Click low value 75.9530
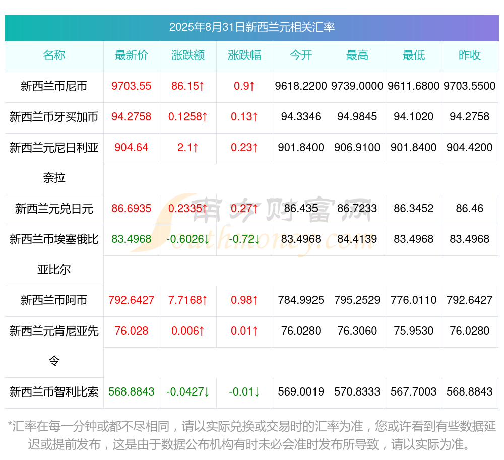The image size is (504, 460). tap(414, 331)
